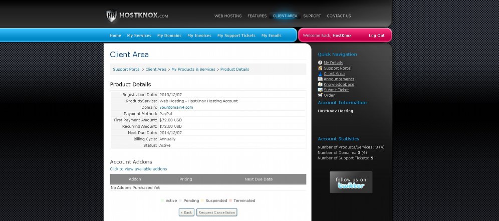Click Client Area in breadcrumb
499x221 pixels.
coord(156,70)
